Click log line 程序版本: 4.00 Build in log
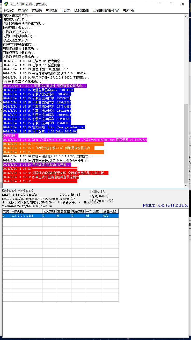 point(40,131)
